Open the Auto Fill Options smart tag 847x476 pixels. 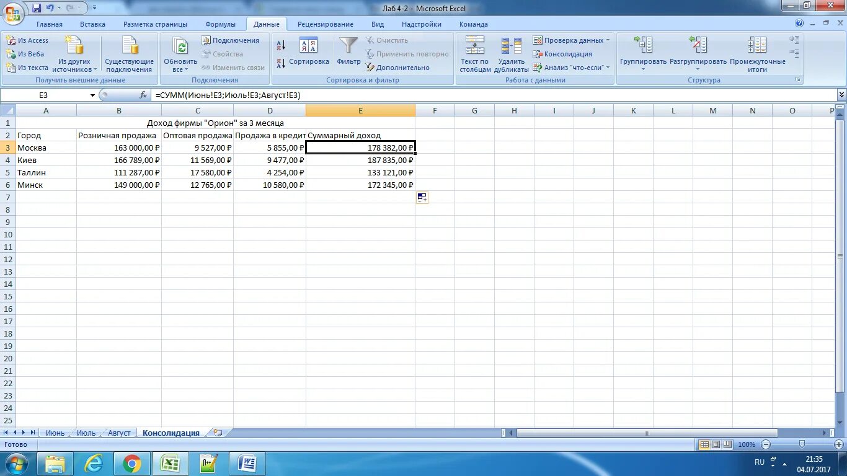422,198
